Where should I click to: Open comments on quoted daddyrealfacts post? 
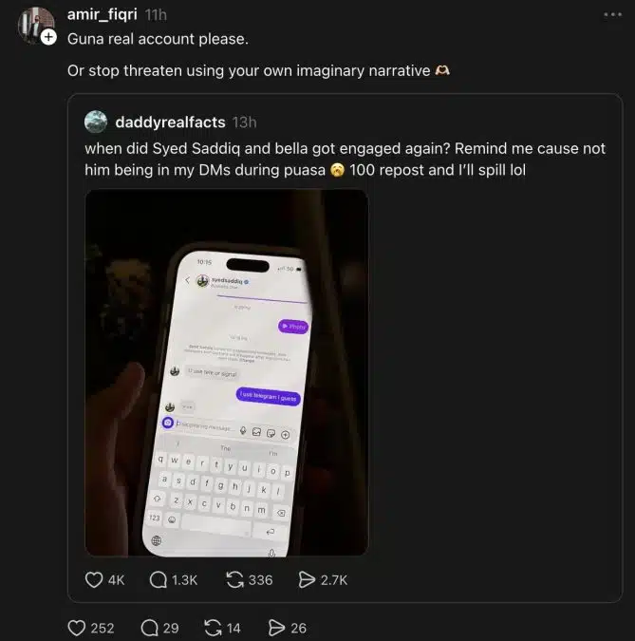coord(159,579)
